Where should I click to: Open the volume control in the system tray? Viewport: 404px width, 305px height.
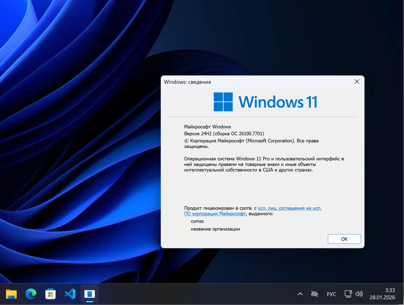(359, 294)
